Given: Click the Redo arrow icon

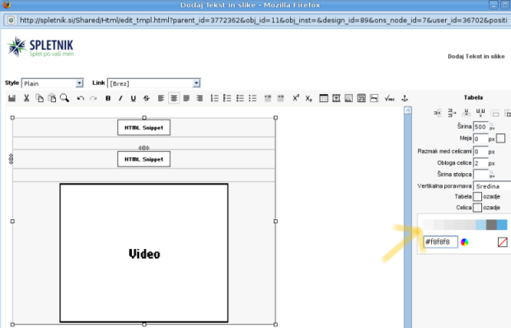Looking at the screenshot, I should point(93,98).
